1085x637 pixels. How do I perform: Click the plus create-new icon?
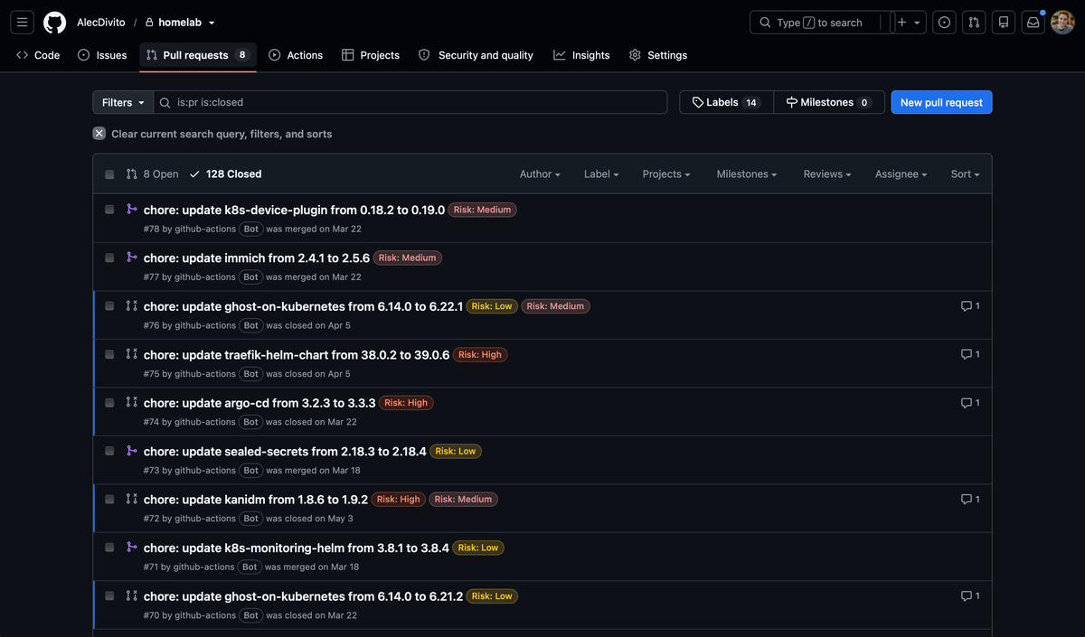click(901, 23)
